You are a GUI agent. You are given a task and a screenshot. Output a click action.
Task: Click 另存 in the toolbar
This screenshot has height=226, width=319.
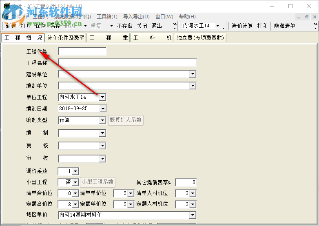55,26
